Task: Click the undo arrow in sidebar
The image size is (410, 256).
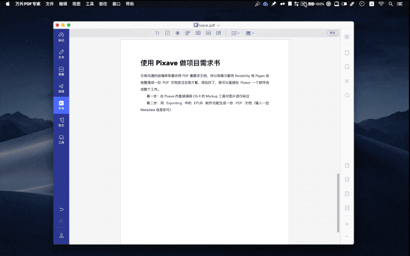Action: pyautogui.click(x=61, y=209)
